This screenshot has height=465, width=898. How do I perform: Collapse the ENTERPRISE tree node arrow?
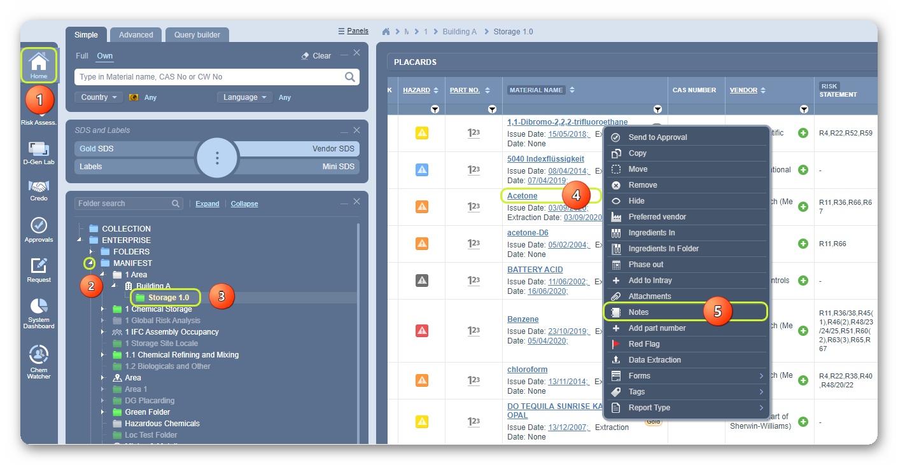point(80,240)
